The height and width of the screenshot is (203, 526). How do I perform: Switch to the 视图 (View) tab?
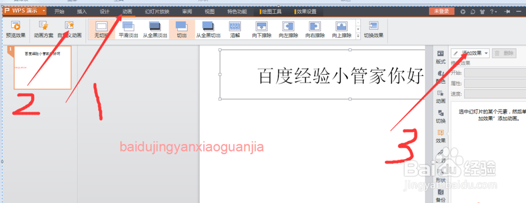click(x=210, y=12)
